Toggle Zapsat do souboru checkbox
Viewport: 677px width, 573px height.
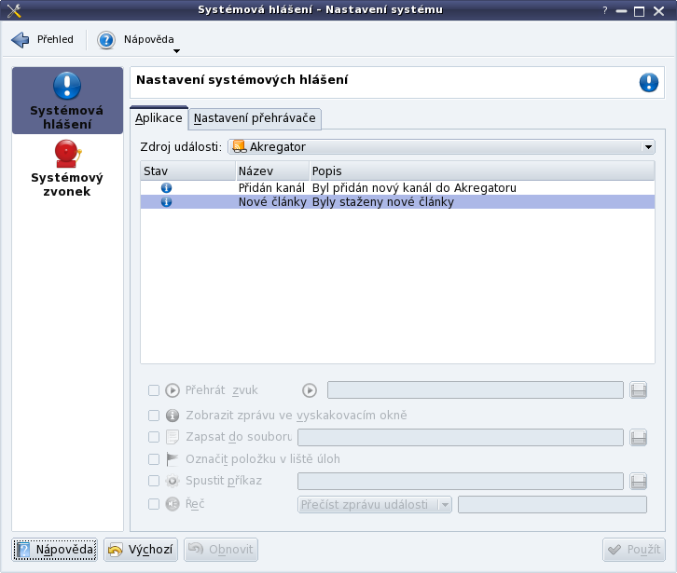pyautogui.click(x=154, y=437)
